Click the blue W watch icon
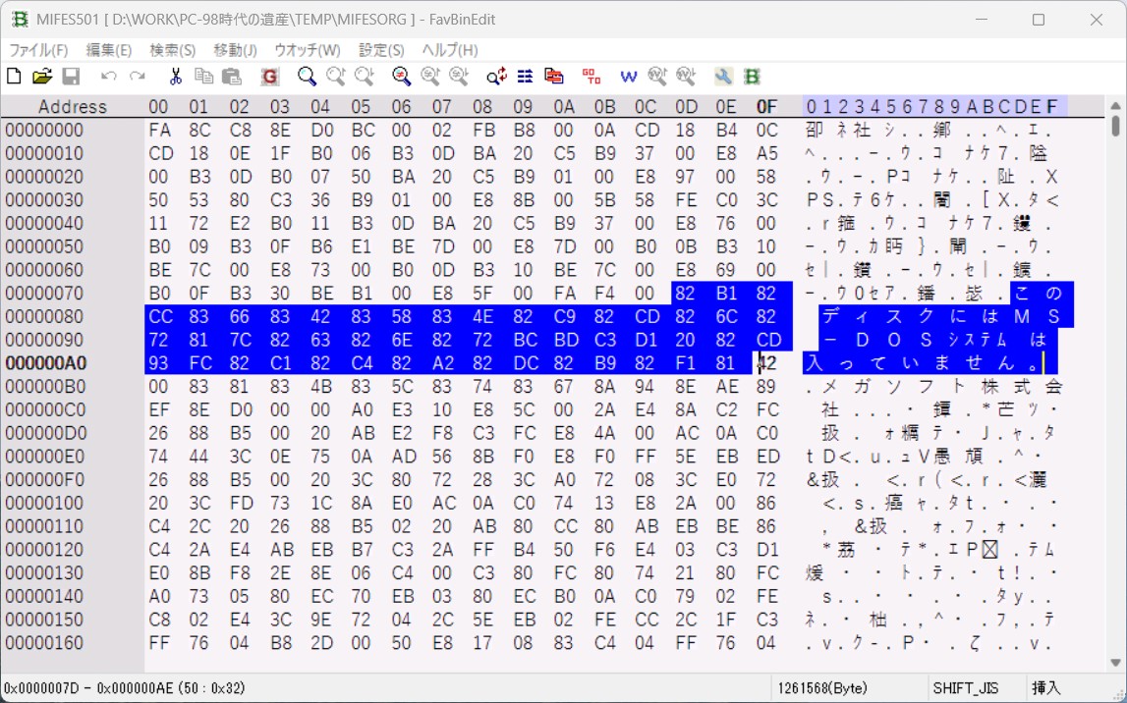This screenshot has width=1127, height=703. 629,77
